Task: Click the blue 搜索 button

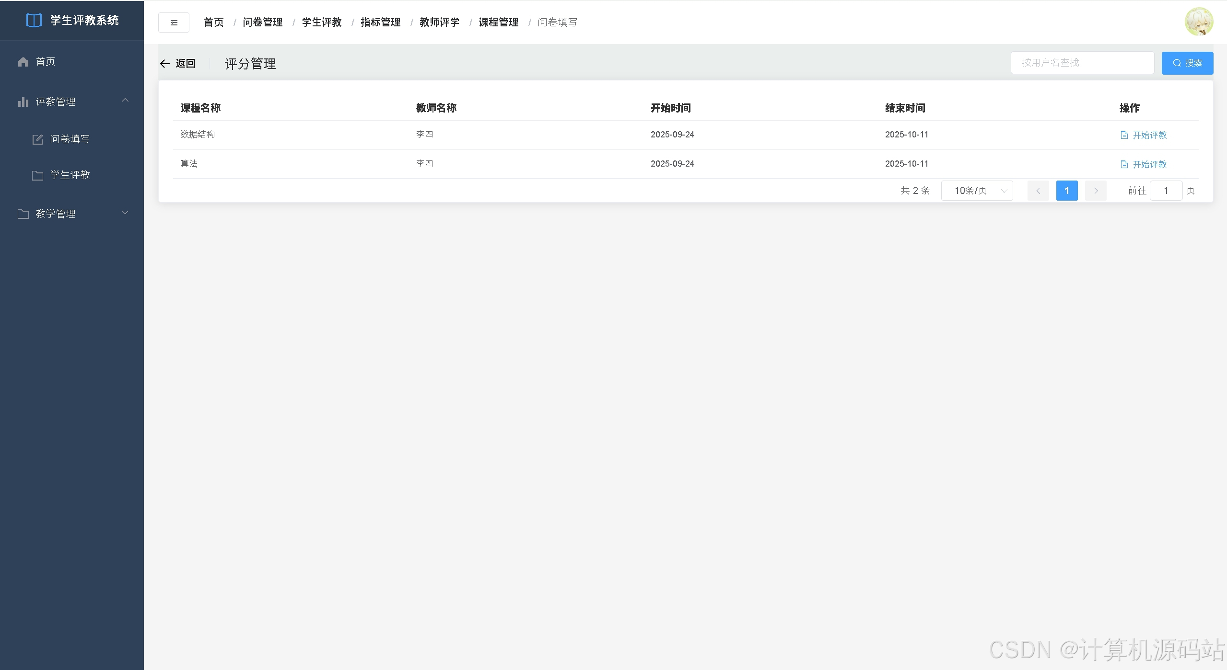Action: tap(1187, 63)
